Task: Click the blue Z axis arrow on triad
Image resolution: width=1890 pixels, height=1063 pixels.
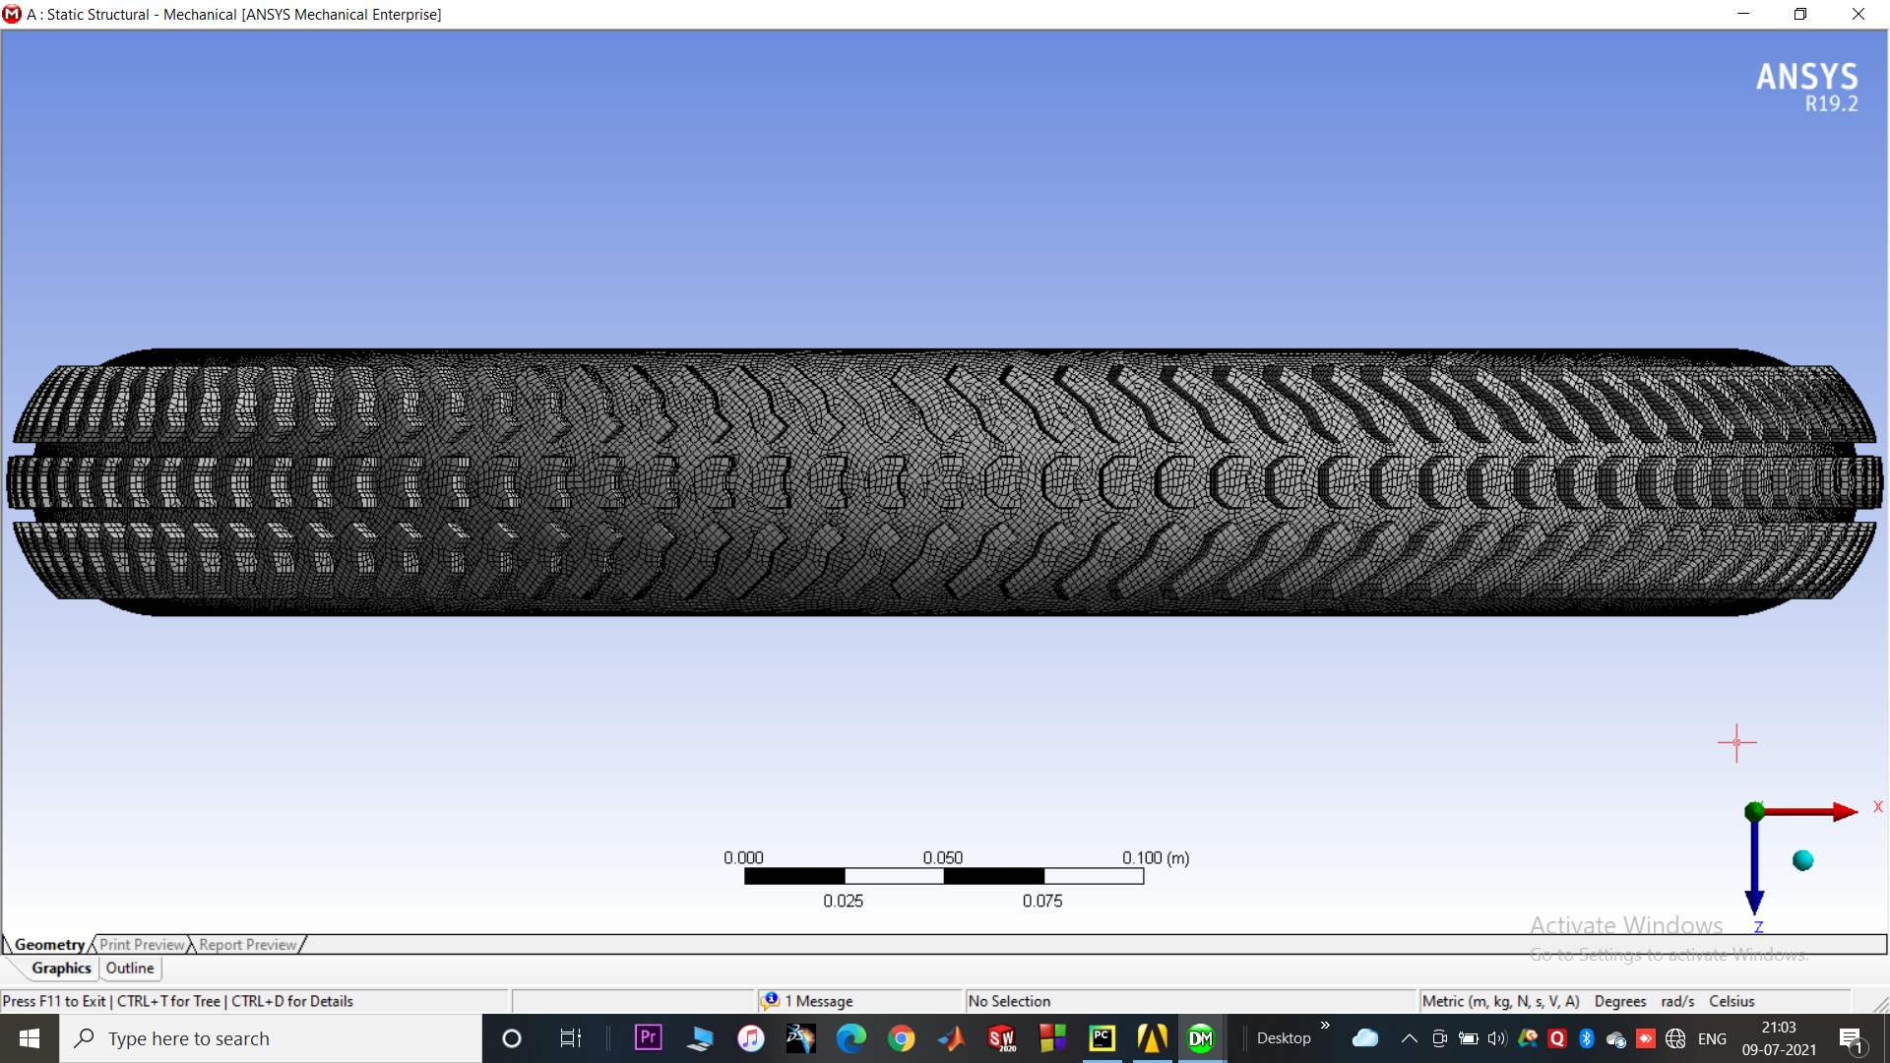Action: (x=1754, y=868)
